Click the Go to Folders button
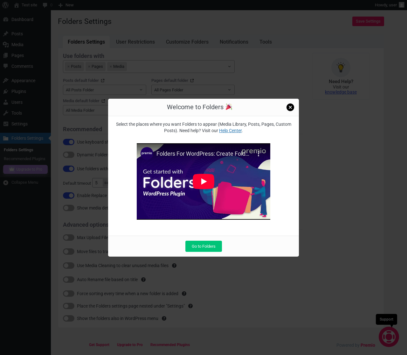Viewport: 407px width, 355px height. coord(203,246)
